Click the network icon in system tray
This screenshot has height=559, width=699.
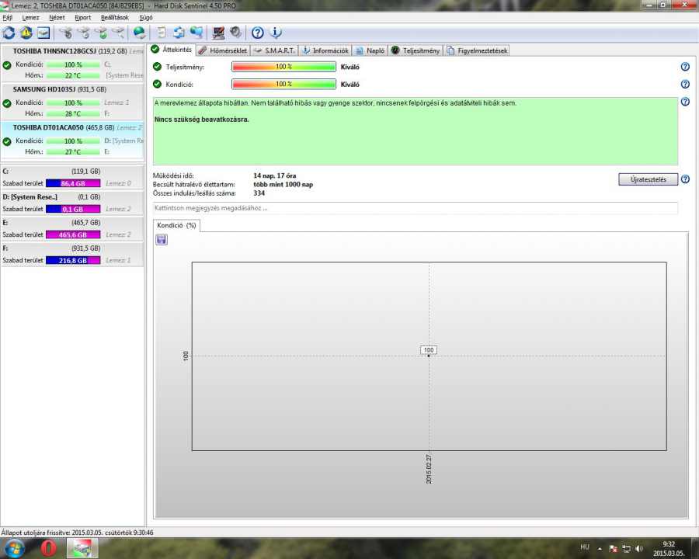click(x=626, y=549)
